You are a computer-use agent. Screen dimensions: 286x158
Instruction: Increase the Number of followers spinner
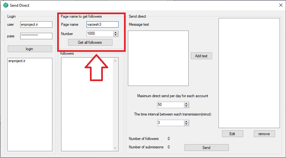point(116,32)
